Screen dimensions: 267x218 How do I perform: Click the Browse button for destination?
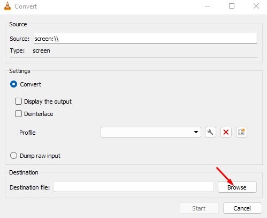click(237, 187)
